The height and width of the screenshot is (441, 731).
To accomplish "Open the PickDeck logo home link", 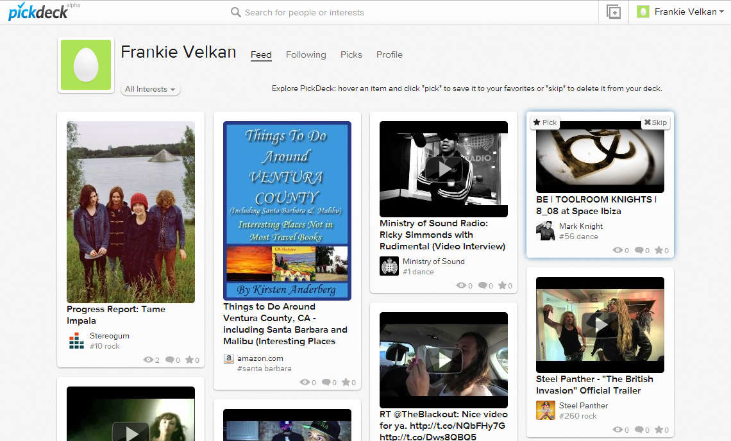I will pyautogui.click(x=38, y=12).
